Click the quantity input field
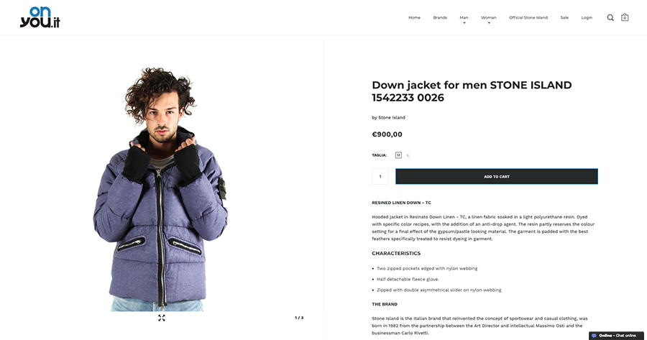647x340 pixels. coord(380,176)
